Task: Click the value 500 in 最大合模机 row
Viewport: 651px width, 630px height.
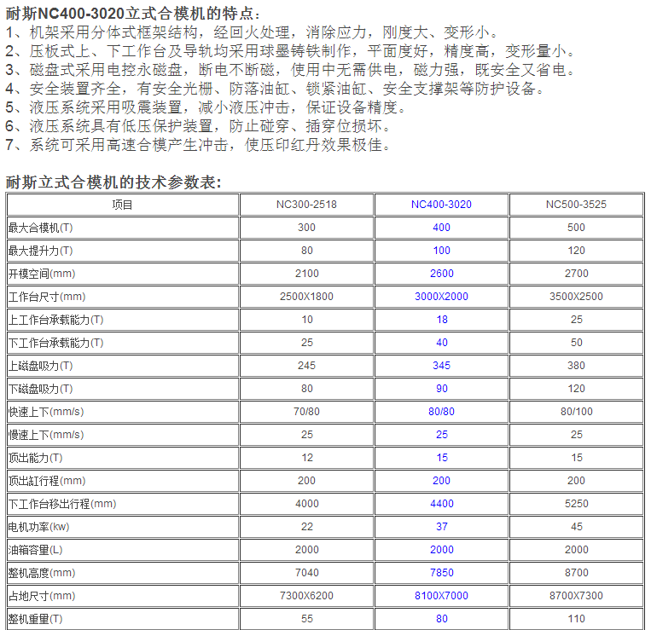Action: point(576,228)
